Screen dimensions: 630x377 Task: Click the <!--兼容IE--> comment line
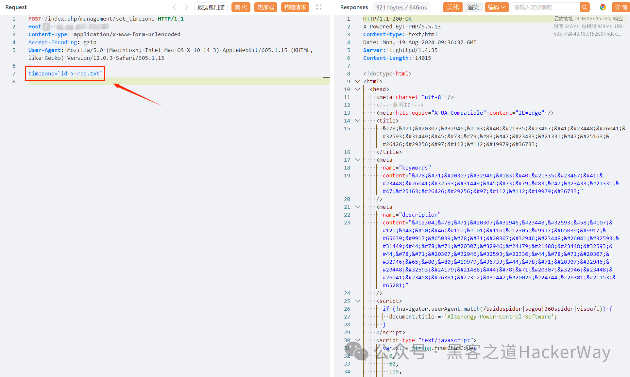pos(400,105)
